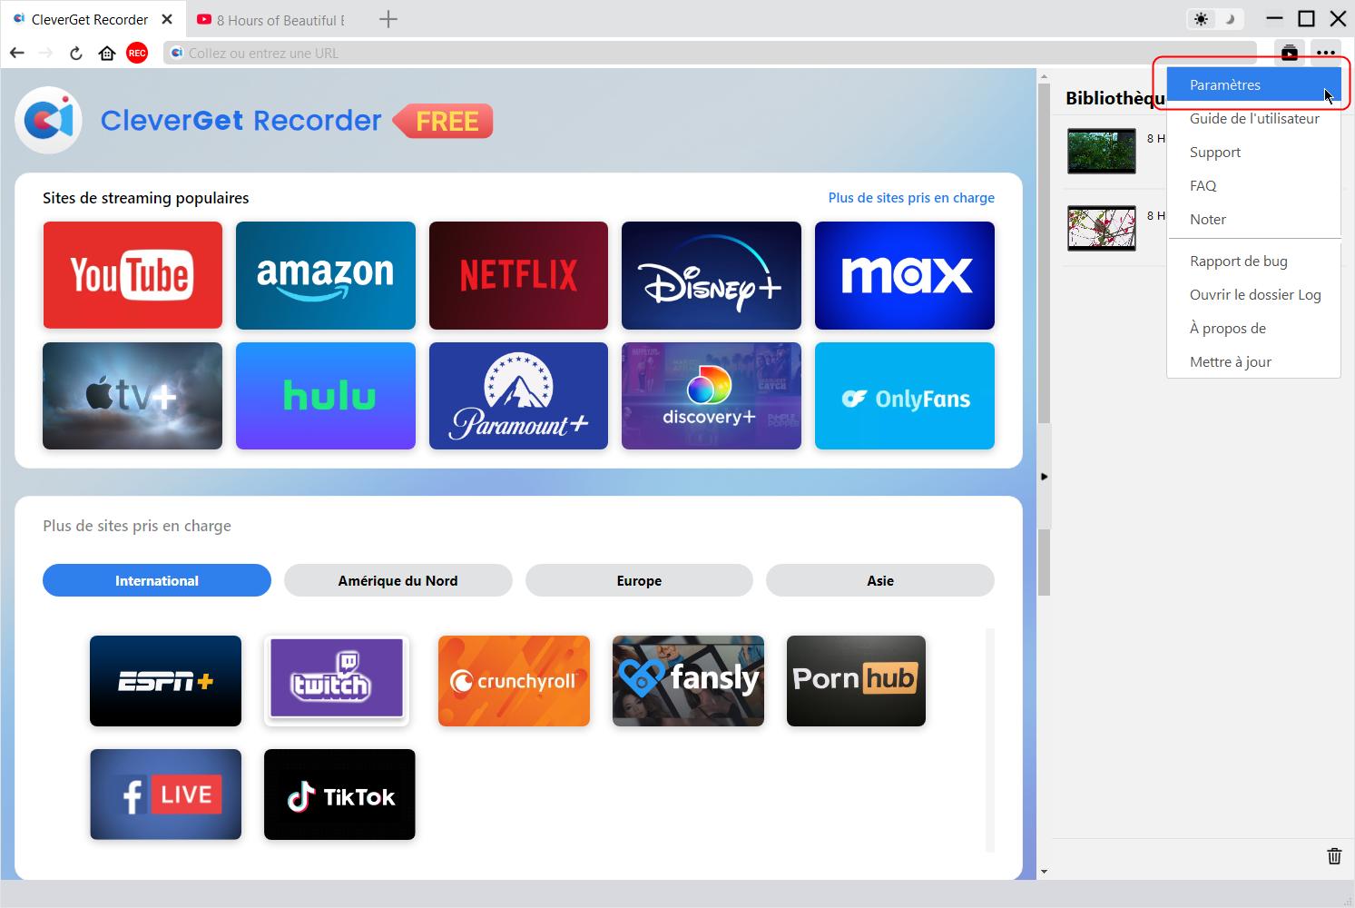Close the CleverGet Recorder tab

pyautogui.click(x=167, y=19)
